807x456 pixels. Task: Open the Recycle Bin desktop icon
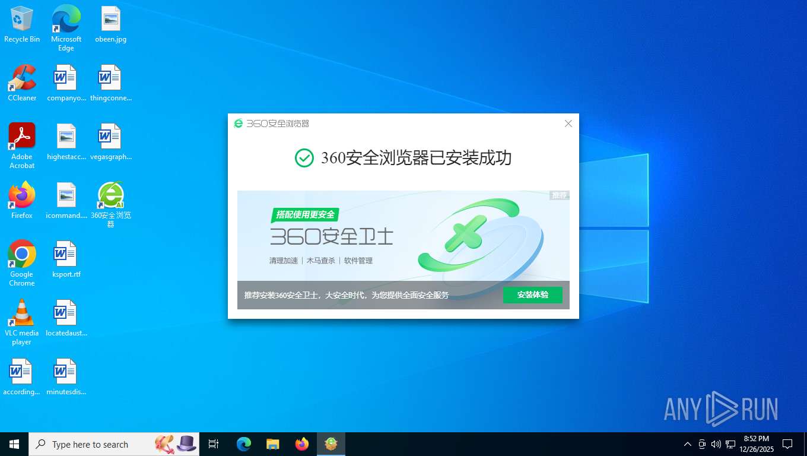22,24
